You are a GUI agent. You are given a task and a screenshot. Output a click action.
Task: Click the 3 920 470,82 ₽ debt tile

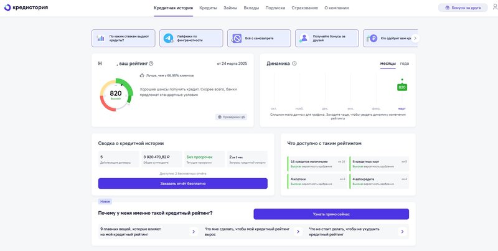click(x=162, y=159)
